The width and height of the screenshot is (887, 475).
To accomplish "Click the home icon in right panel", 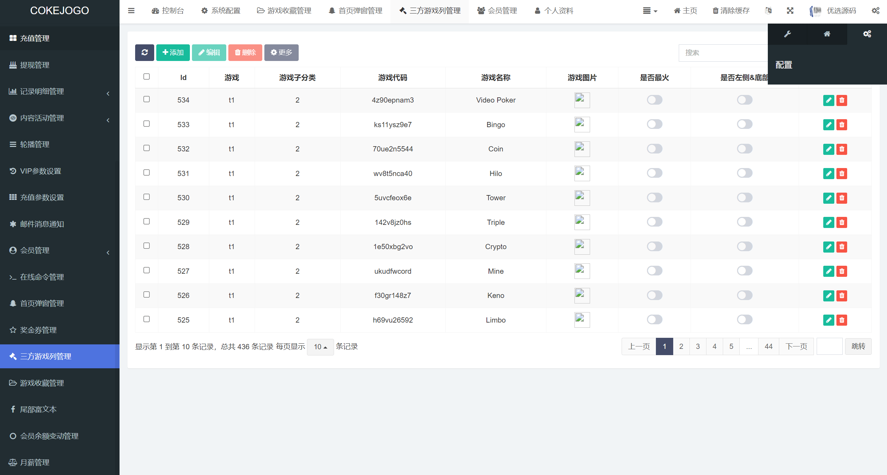I will [x=827, y=34].
